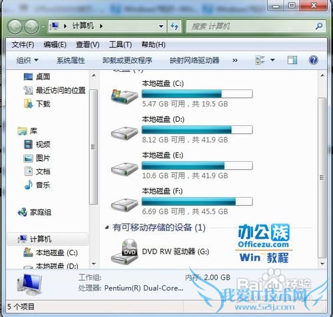Open the 工具(T) menu
This screenshot has width=333, height=317.
121,45
